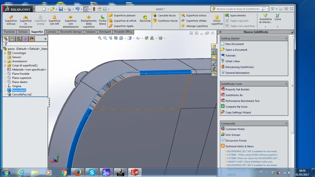Click the Performance Benchmark Test link
315x177 pixels.
point(242,101)
